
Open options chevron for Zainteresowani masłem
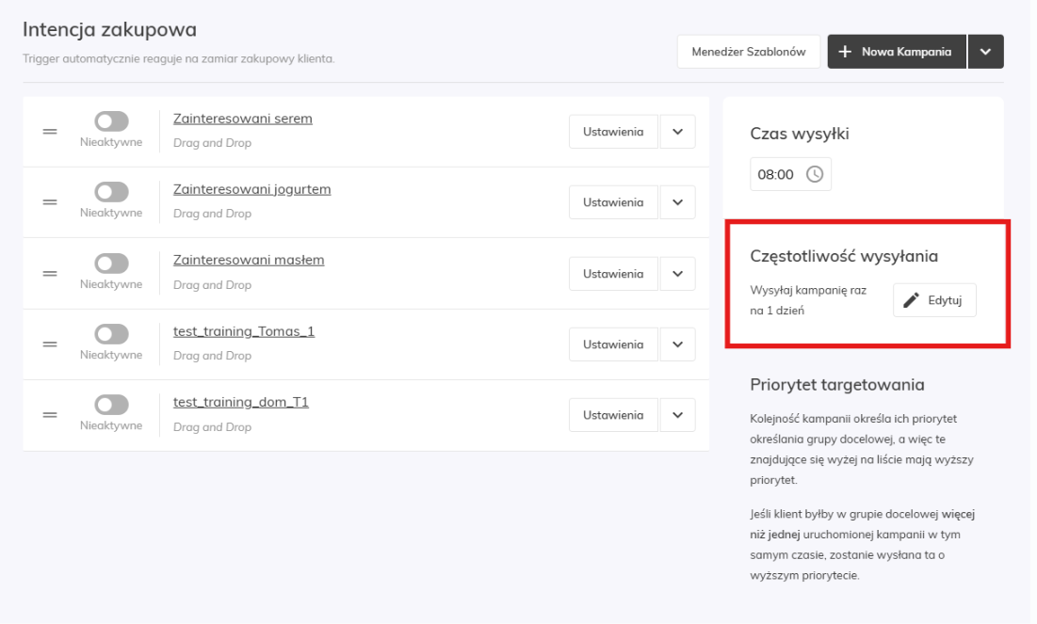[x=677, y=274]
